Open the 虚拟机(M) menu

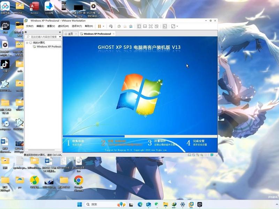click(x=63, y=26)
